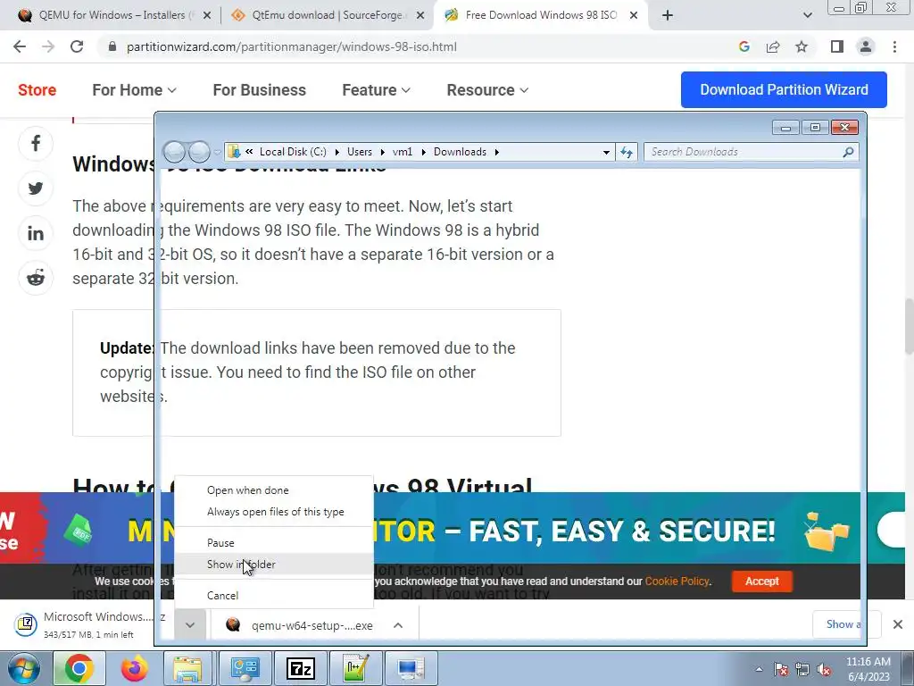The width and height of the screenshot is (914, 686).
Task: Close the QtEmu download tab
Action: tap(420, 16)
